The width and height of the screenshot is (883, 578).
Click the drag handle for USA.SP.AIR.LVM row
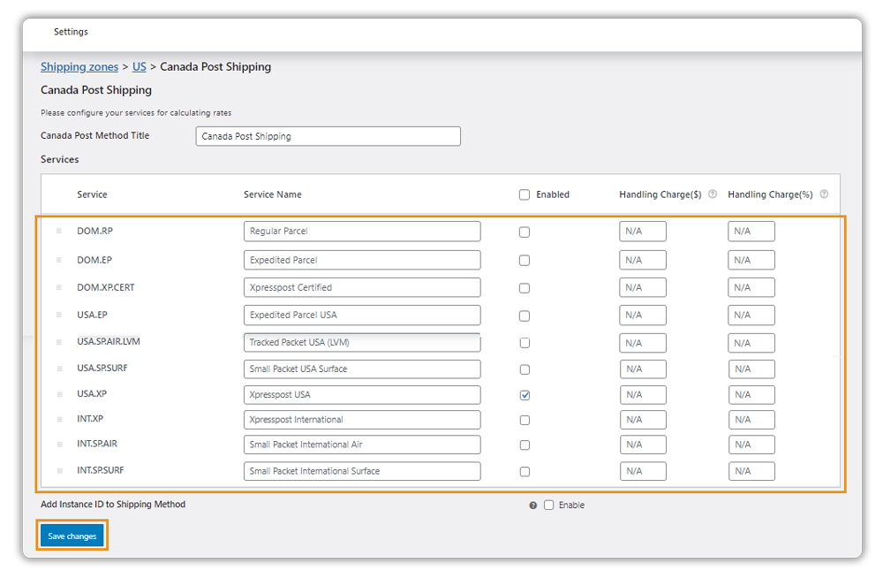pos(59,342)
